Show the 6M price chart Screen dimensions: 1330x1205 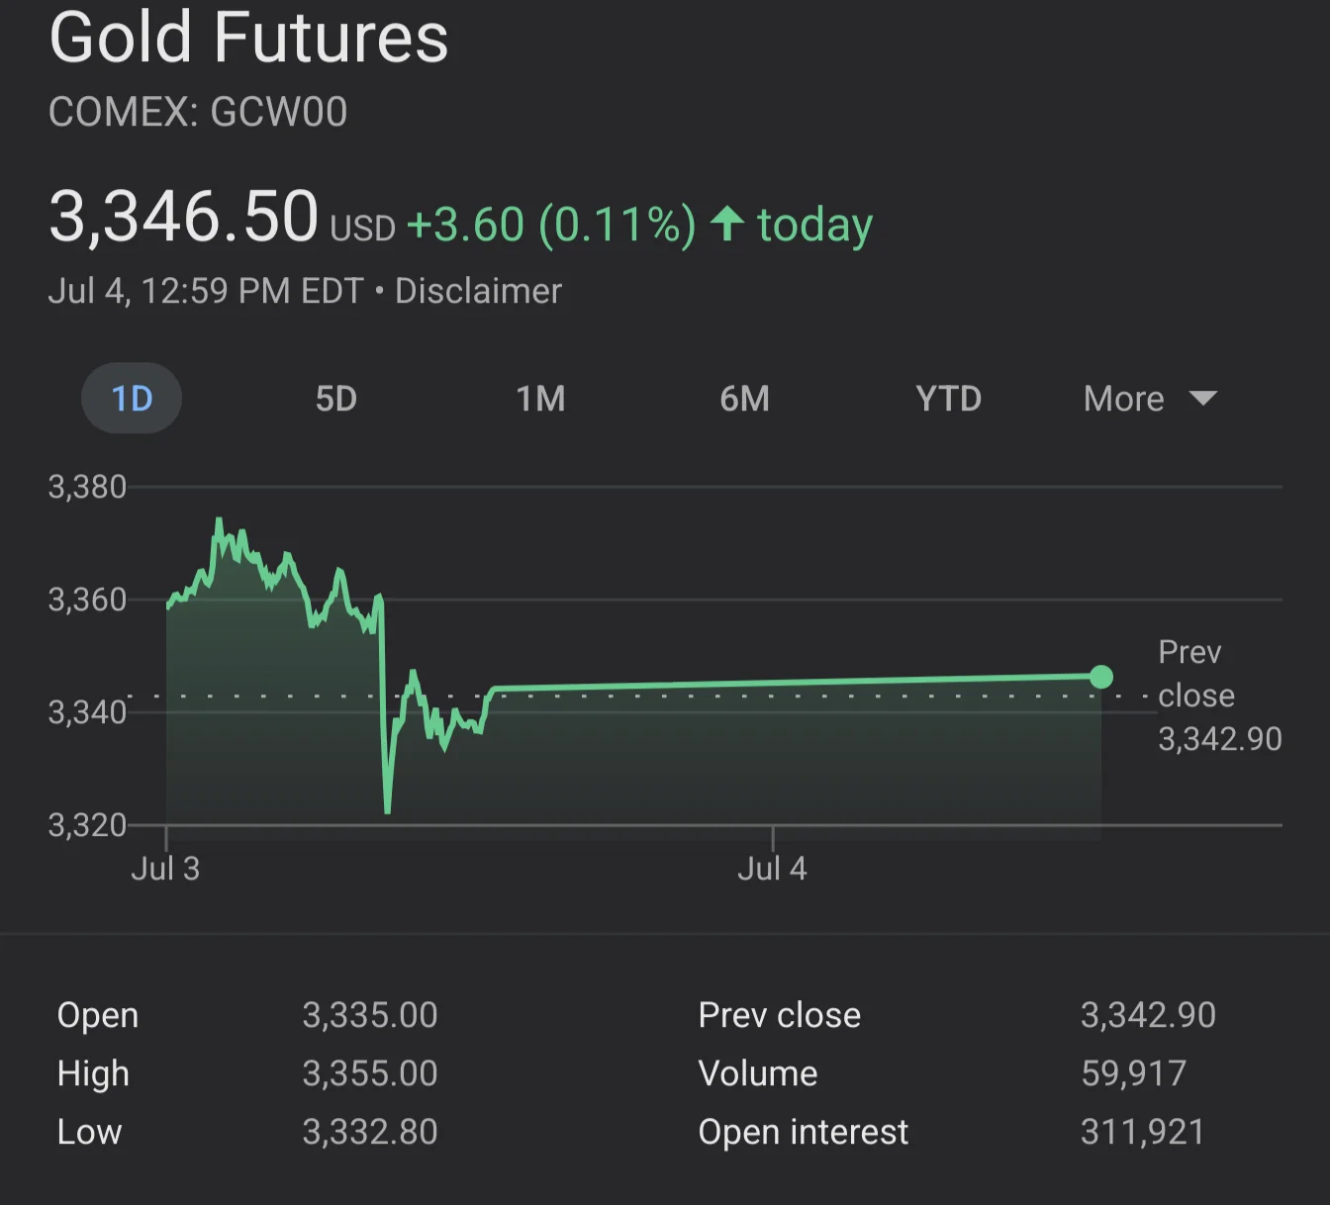click(x=744, y=399)
